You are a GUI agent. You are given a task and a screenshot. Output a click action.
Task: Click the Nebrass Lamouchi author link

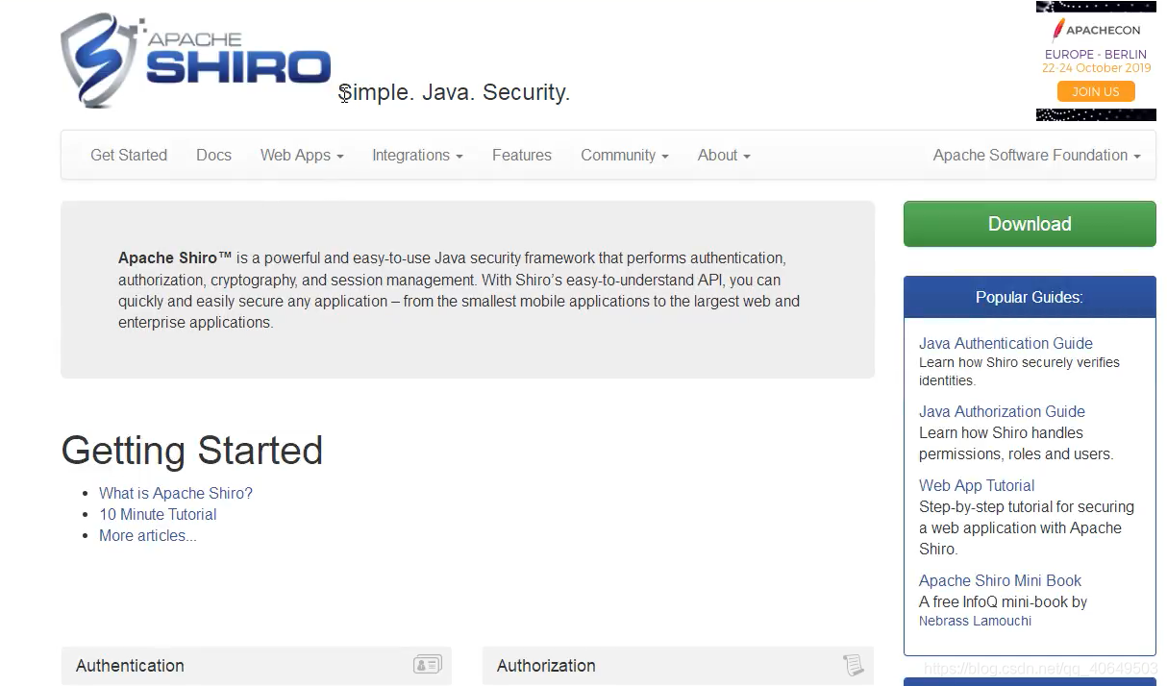[975, 621]
